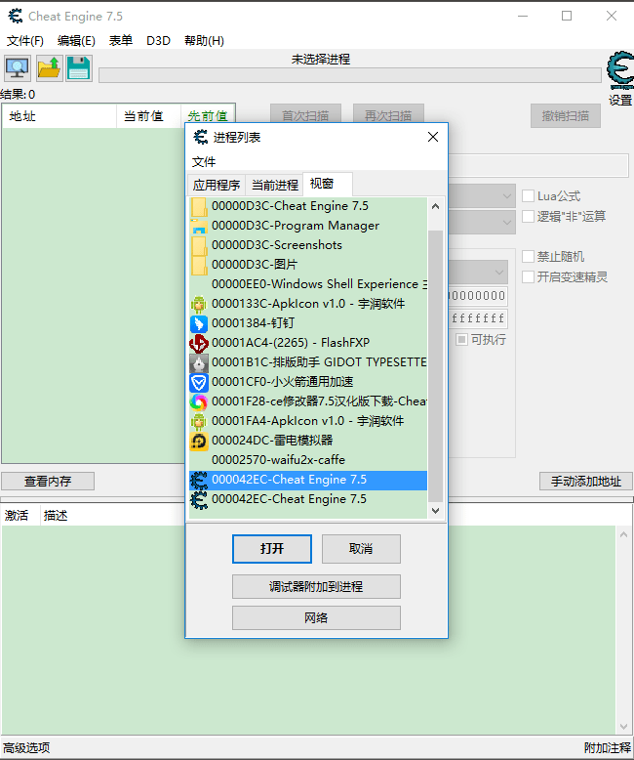Click the 附加注释 label
The image size is (634, 760).
click(608, 748)
